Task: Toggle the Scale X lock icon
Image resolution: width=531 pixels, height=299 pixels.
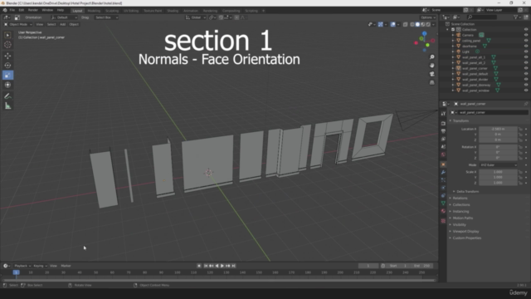Action: tap(520, 172)
